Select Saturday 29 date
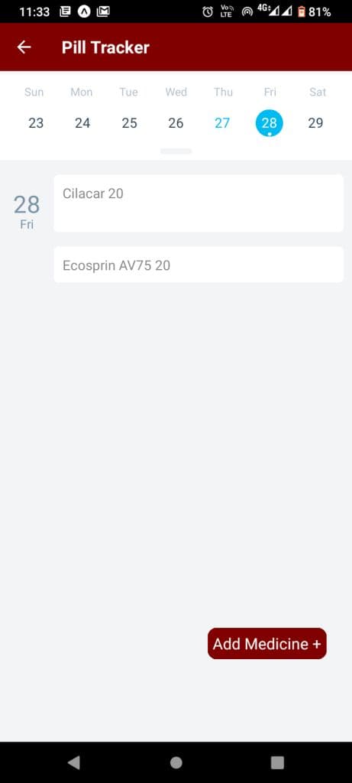The width and height of the screenshot is (352, 783). pos(315,123)
